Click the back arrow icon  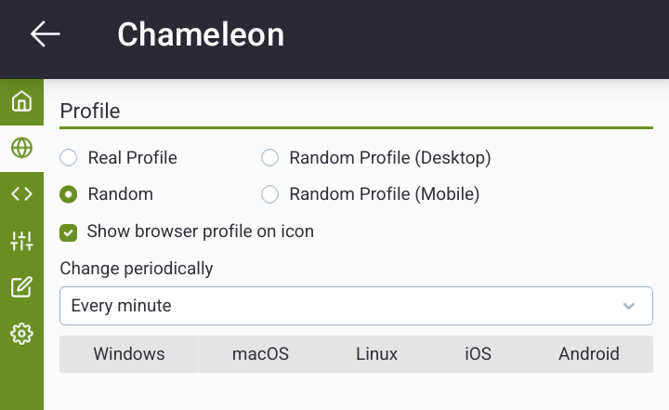pos(45,34)
